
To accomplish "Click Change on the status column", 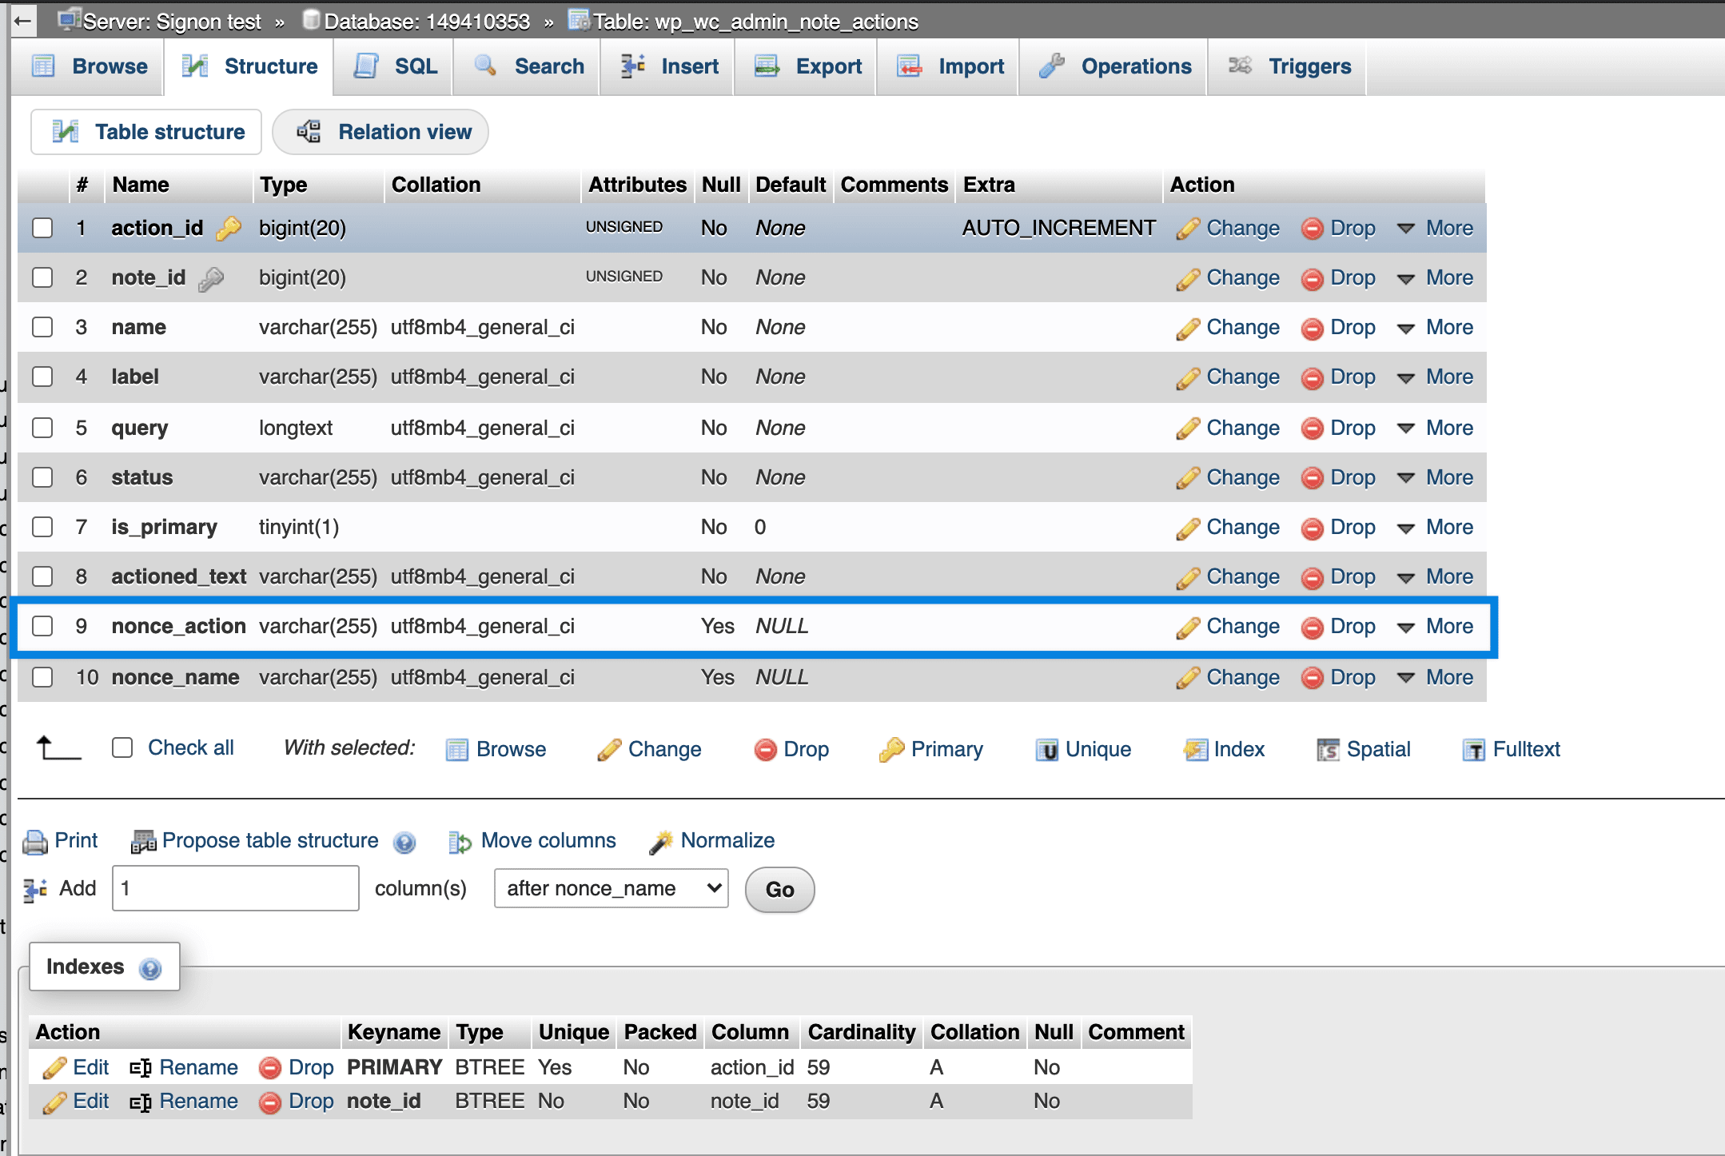I will pos(1241,477).
